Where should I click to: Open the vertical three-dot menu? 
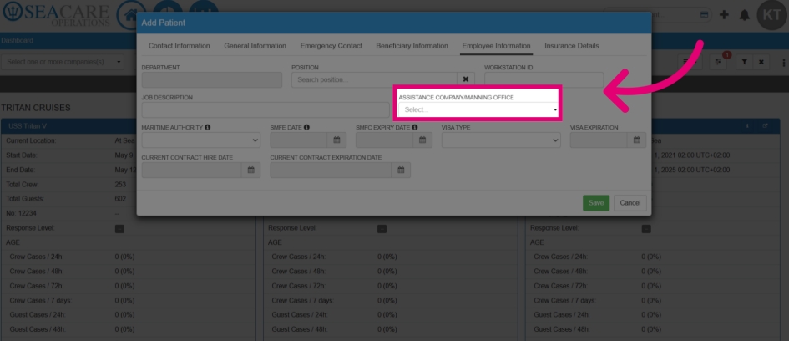(x=783, y=63)
